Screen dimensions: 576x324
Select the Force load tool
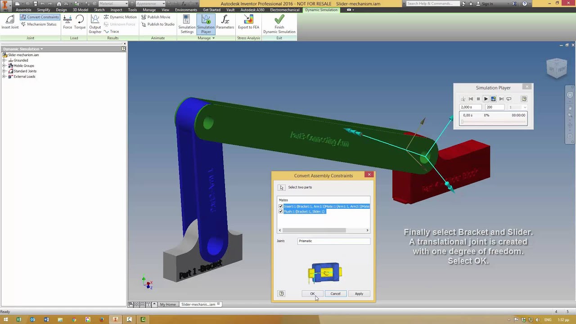point(67,22)
